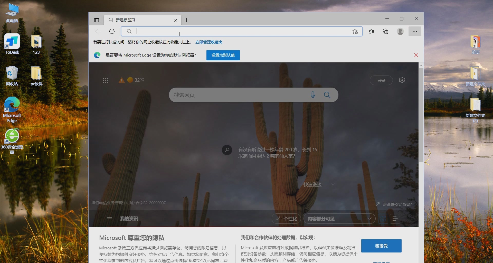Image resolution: width=493 pixels, height=263 pixels.
Task: Select Microsoft Edge desktop shortcut
Action: coord(12,110)
